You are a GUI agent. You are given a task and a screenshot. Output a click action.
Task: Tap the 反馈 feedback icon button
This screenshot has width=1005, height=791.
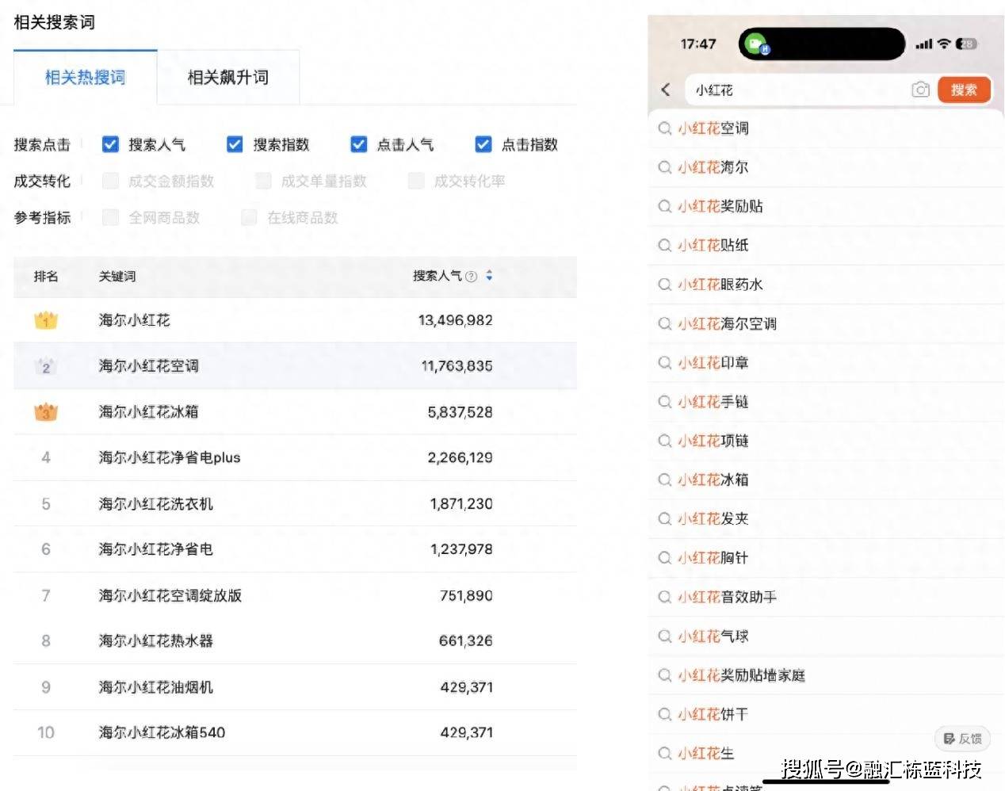pyautogui.click(x=962, y=739)
